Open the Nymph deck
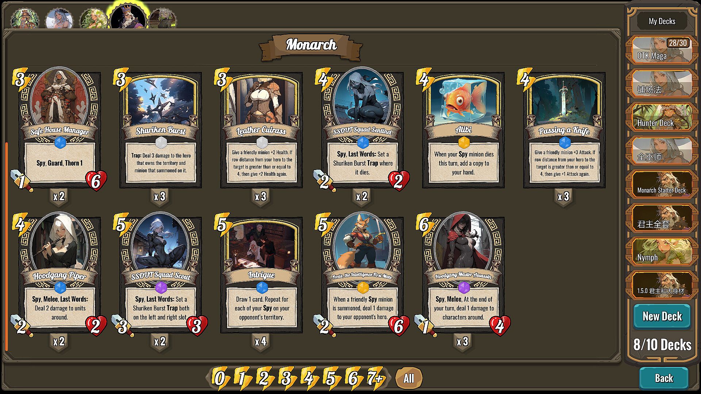Image resolution: width=701 pixels, height=394 pixels. (x=662, y=251)
